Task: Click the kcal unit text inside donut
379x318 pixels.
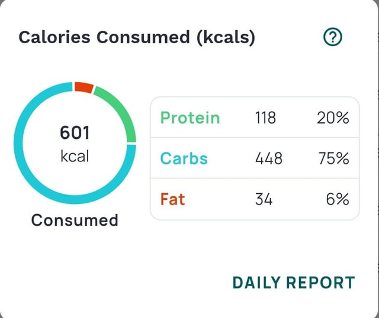Action: pyautogui.click(x=75, y=156)
